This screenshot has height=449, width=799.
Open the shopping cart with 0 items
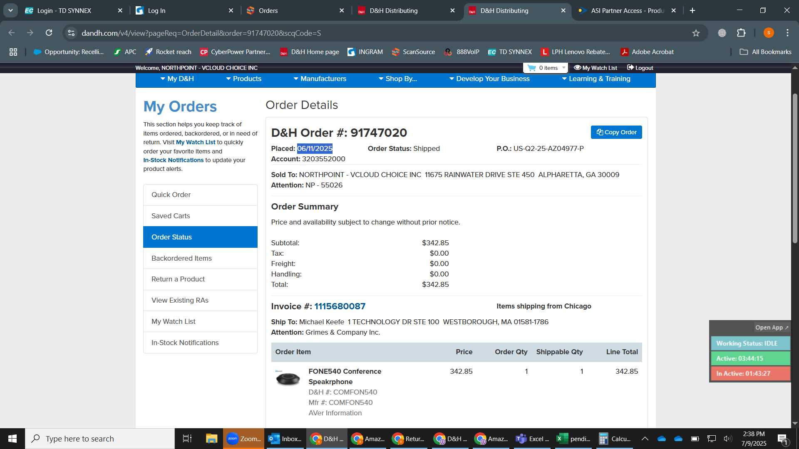pos(546,68)
